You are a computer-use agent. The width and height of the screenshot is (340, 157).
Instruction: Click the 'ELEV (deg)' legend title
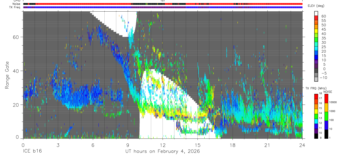point(316,6)
